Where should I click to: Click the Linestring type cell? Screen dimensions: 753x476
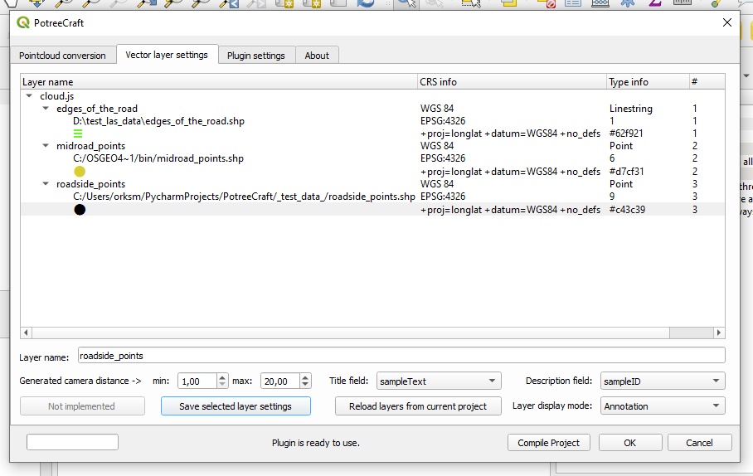630,109
